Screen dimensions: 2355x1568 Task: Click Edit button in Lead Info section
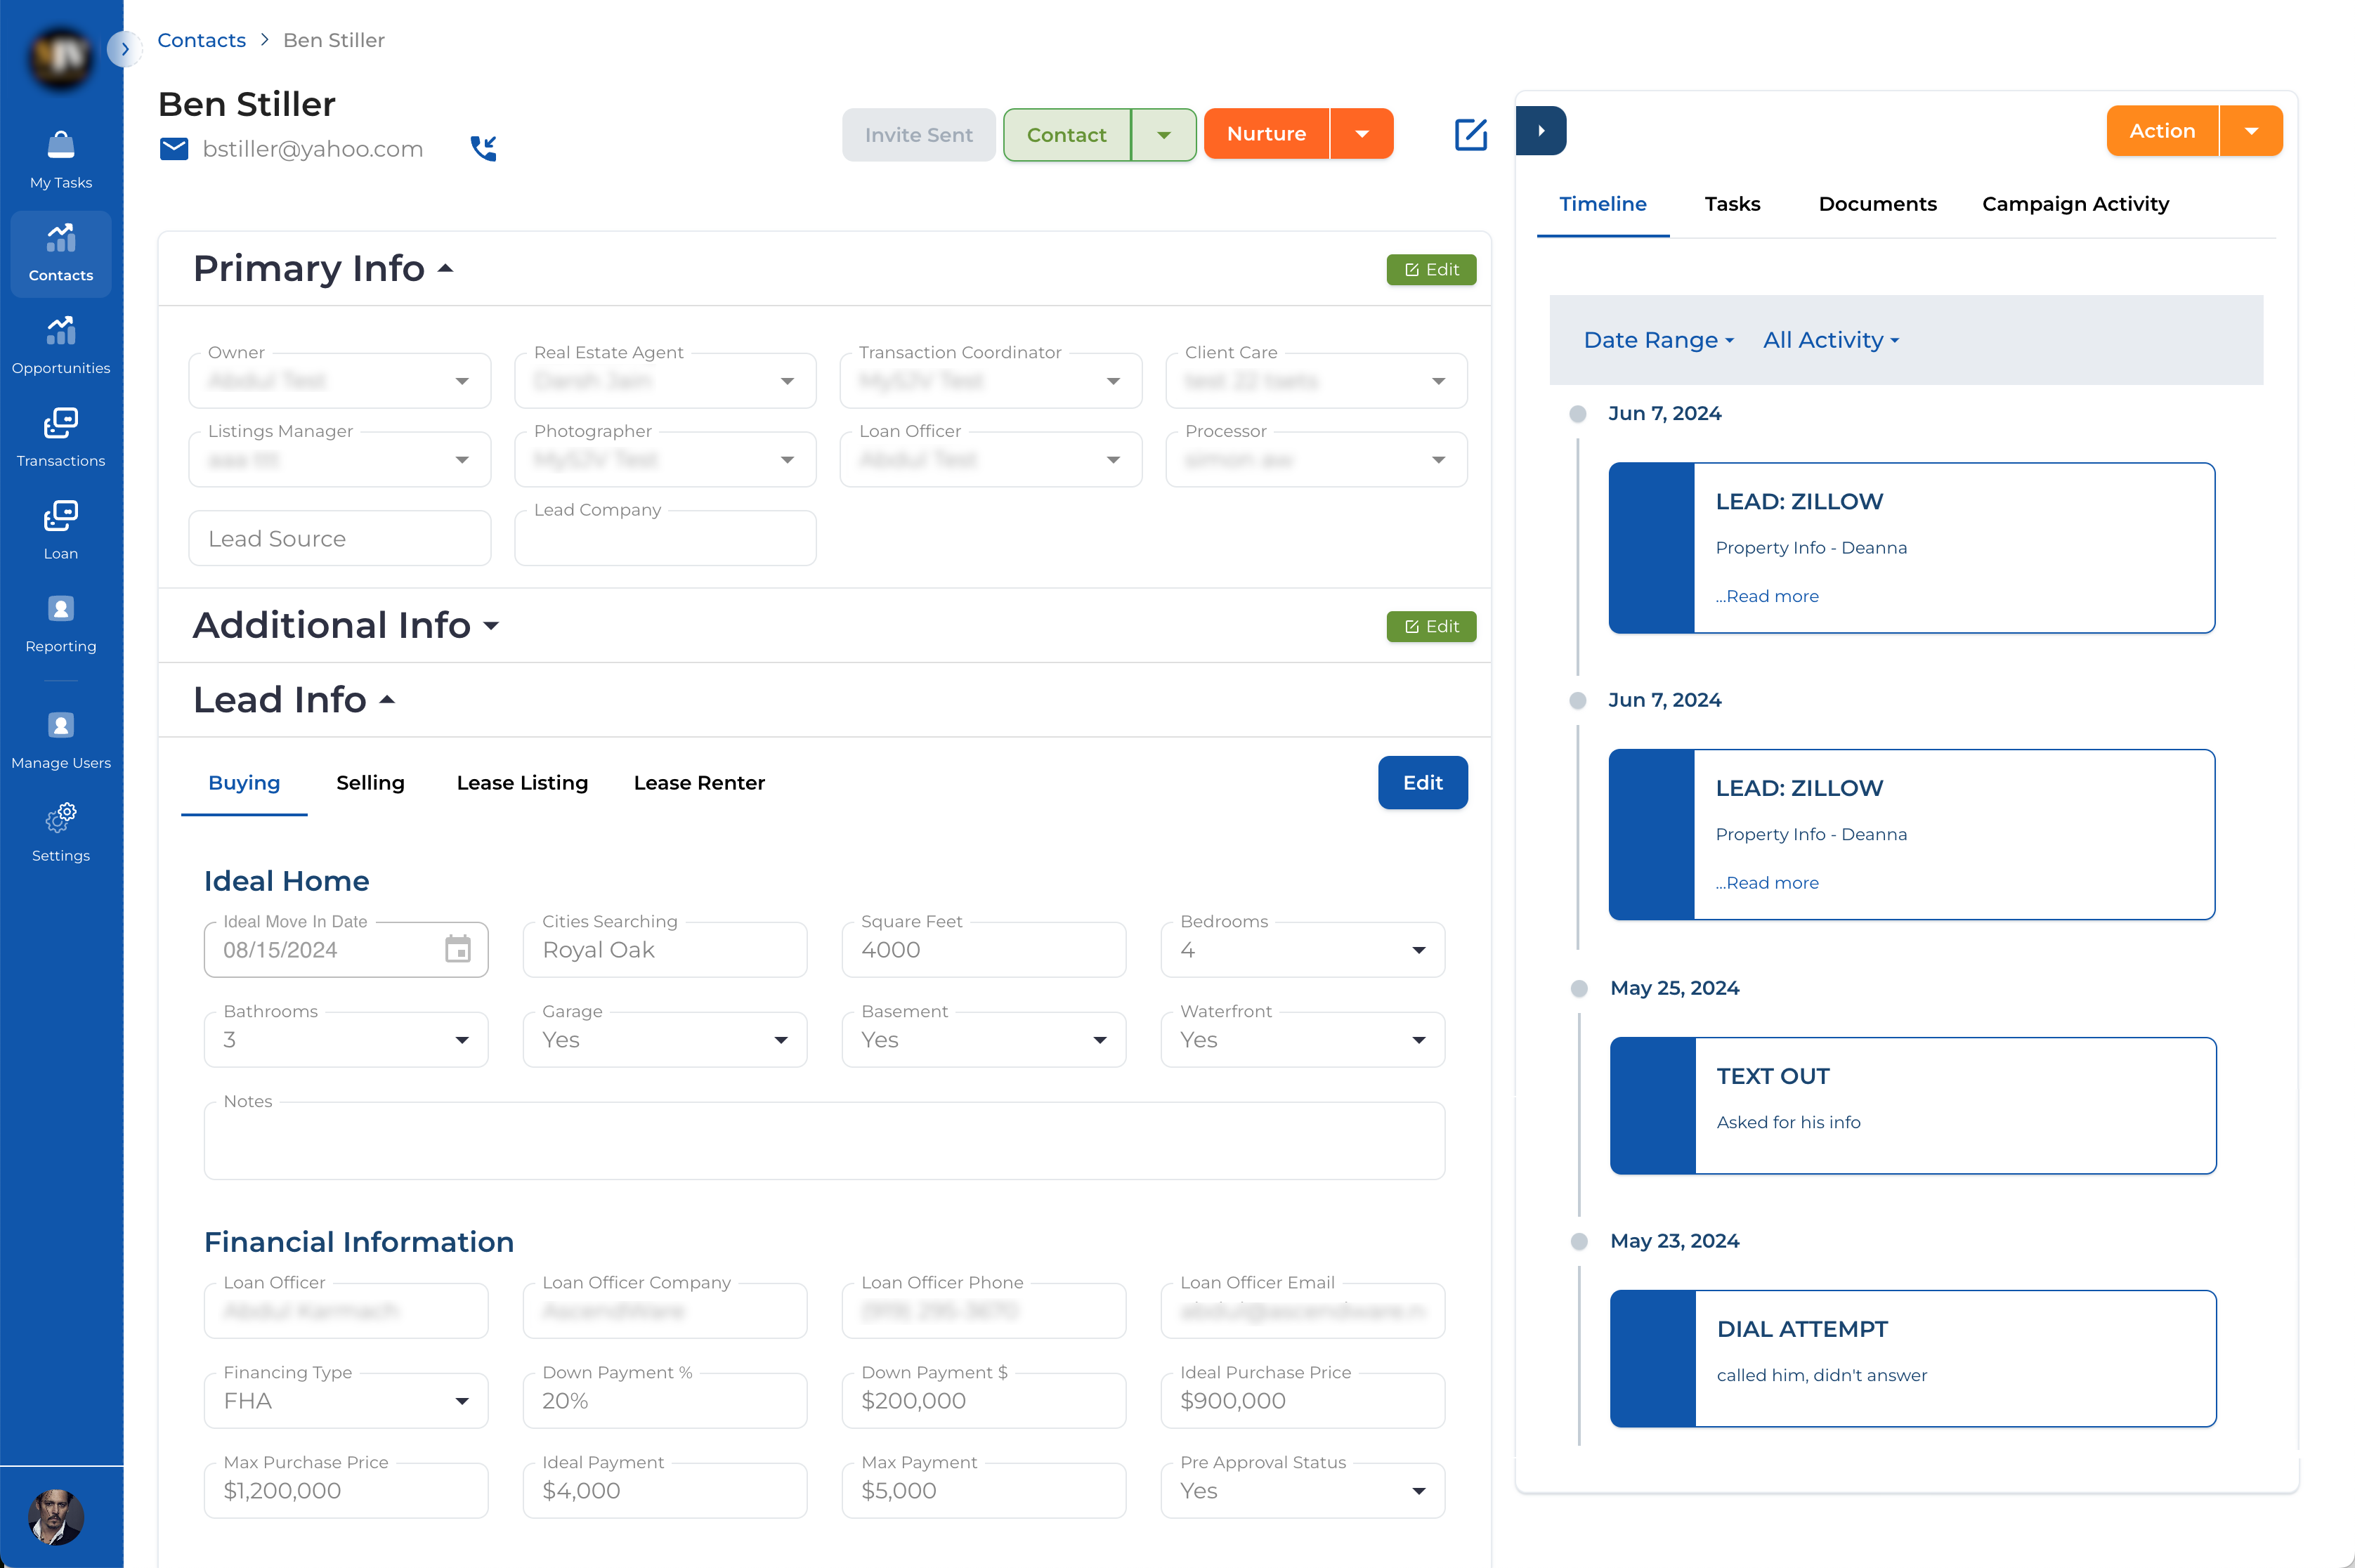click(x=1424, y=783)
